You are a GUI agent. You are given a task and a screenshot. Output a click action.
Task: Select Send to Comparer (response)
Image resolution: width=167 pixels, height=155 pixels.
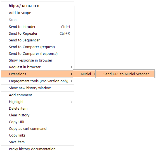(37, 54)
